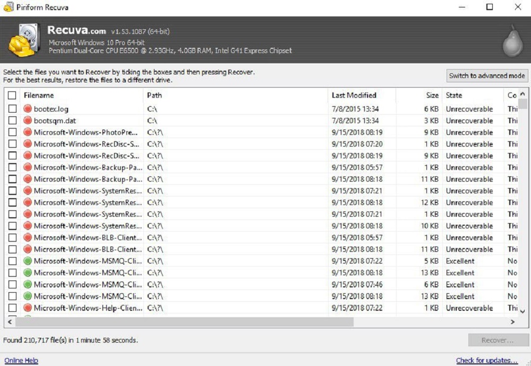Click green icon of 5 KB MSMQ-Cli file
Image resolution: width=531 pixels, height=366 pixels.
(28, 261)
